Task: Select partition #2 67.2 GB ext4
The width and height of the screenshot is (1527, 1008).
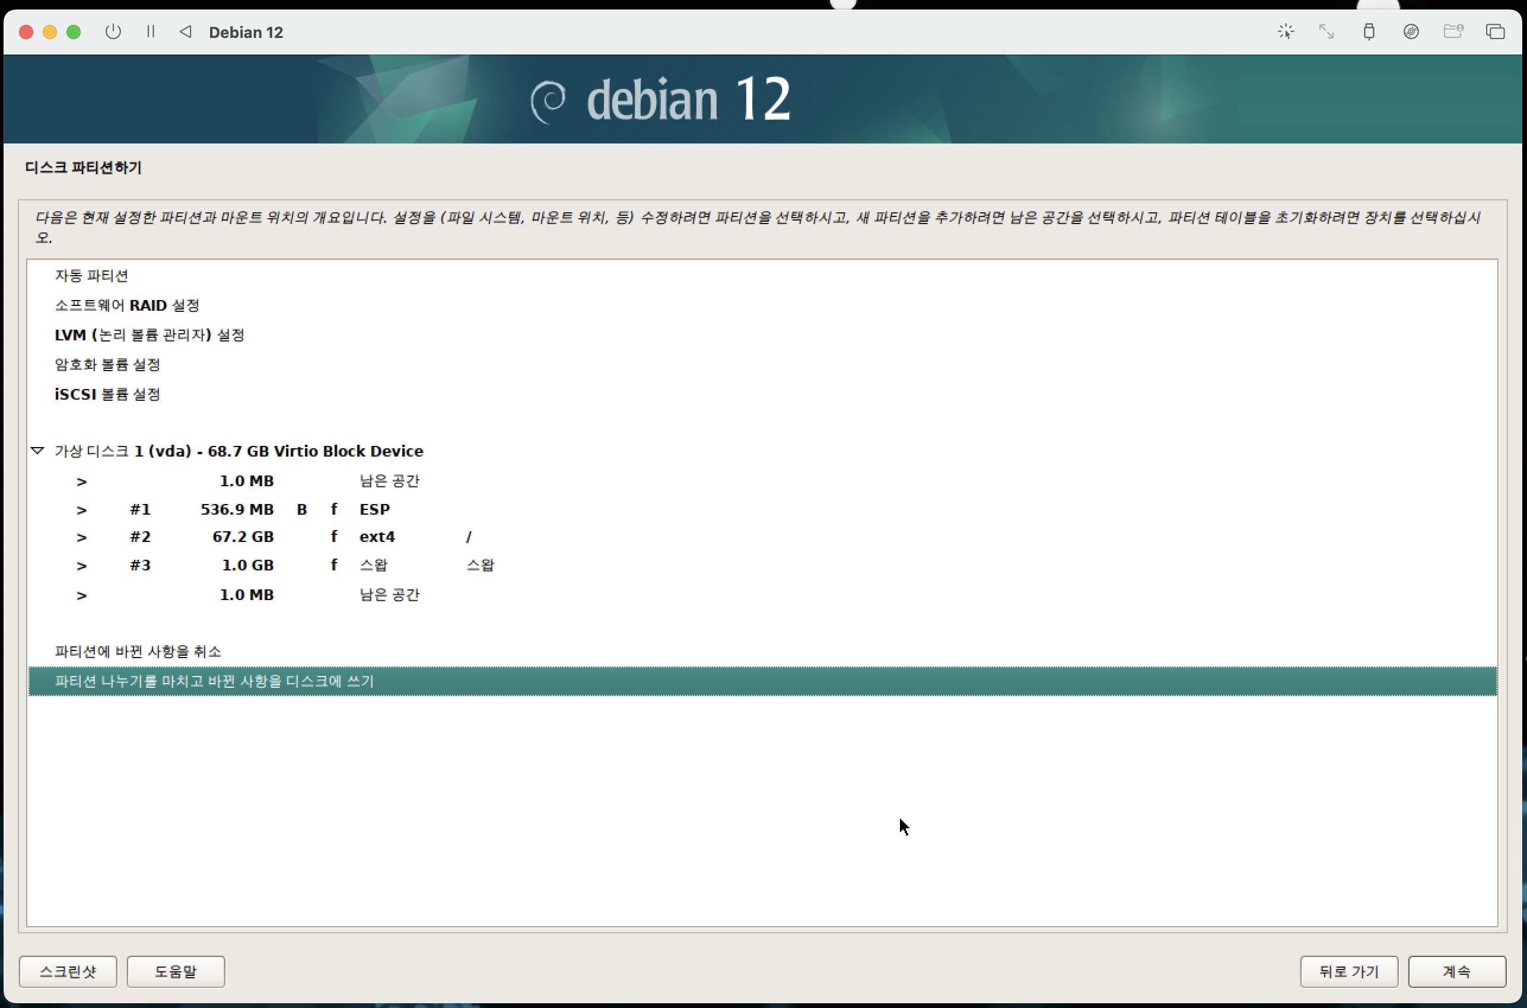Action: tap(762, 537)
